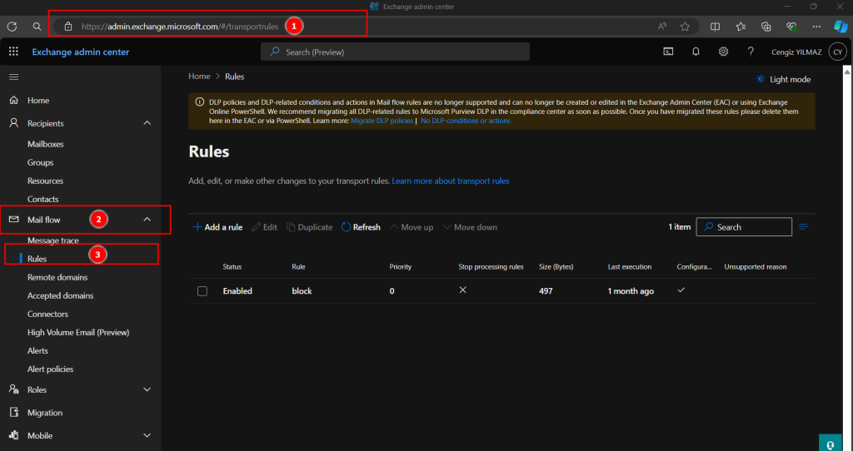Open the column filter options icon
This screenshot has width=853, height=451.
pos(804,227)
